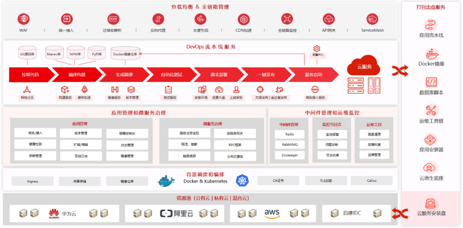Click the 版本管理 layers icon
Viewport: 463px width, 228px height.
tap(131, 89)
